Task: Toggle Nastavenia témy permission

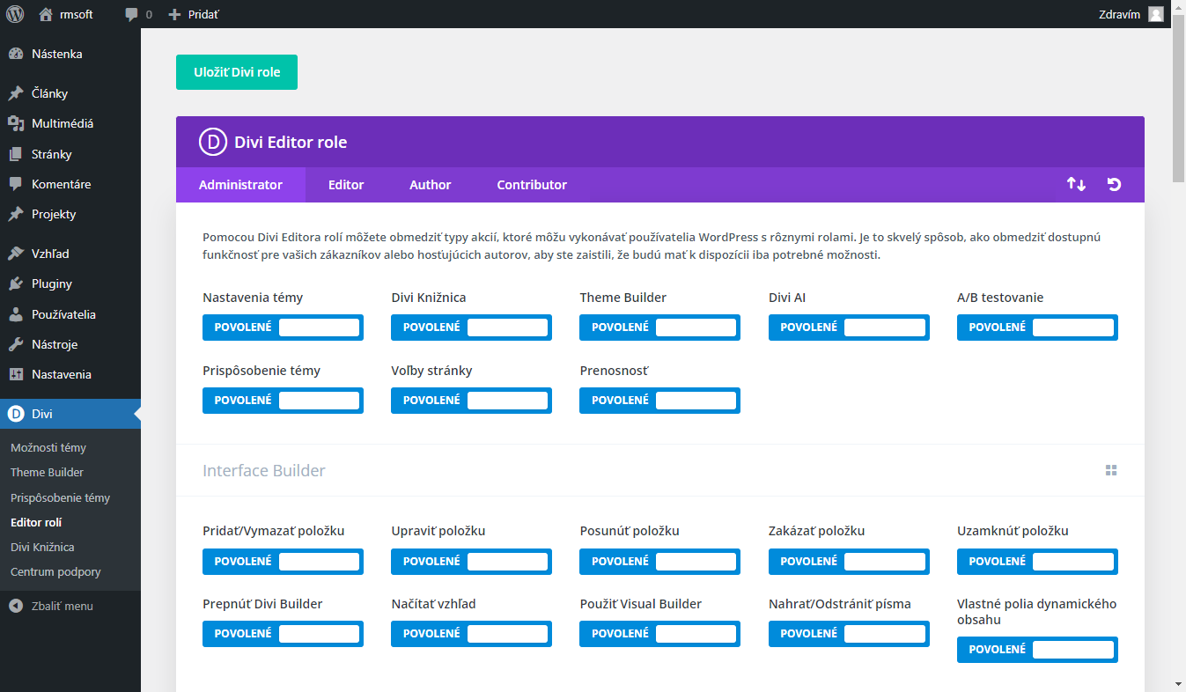Action: pyautogui.click(x=283, y=328)
